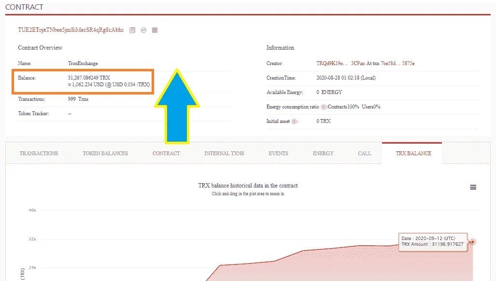Click the 40k y-axis label
Image resolution: width=496 pixels, height=281 pixels.
32,210
